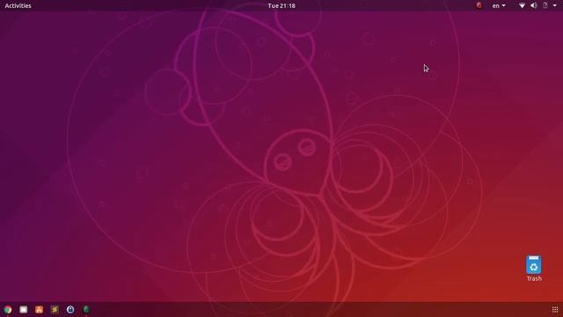Open the green app icon in the dock
The image size is (563, 317).
click(x=86, y=309)
